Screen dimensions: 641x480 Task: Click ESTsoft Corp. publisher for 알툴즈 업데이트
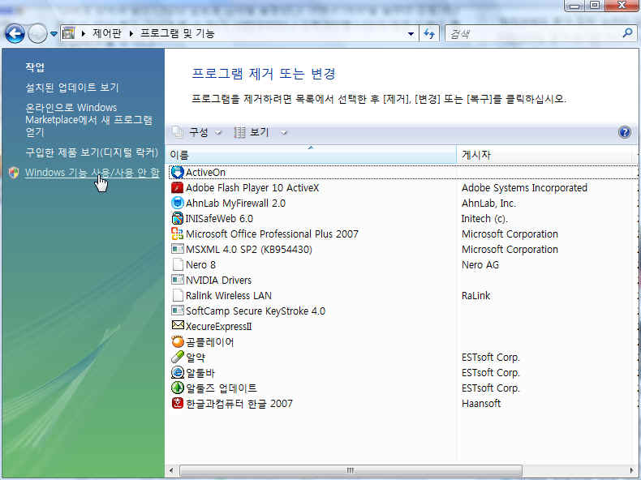(491, 388)
